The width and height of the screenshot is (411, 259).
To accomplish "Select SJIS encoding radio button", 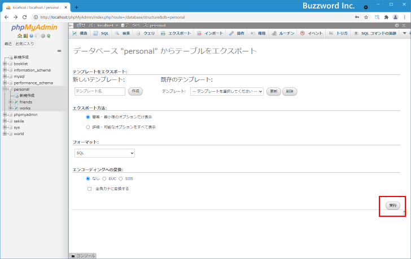I will click(x=121, y=178).
